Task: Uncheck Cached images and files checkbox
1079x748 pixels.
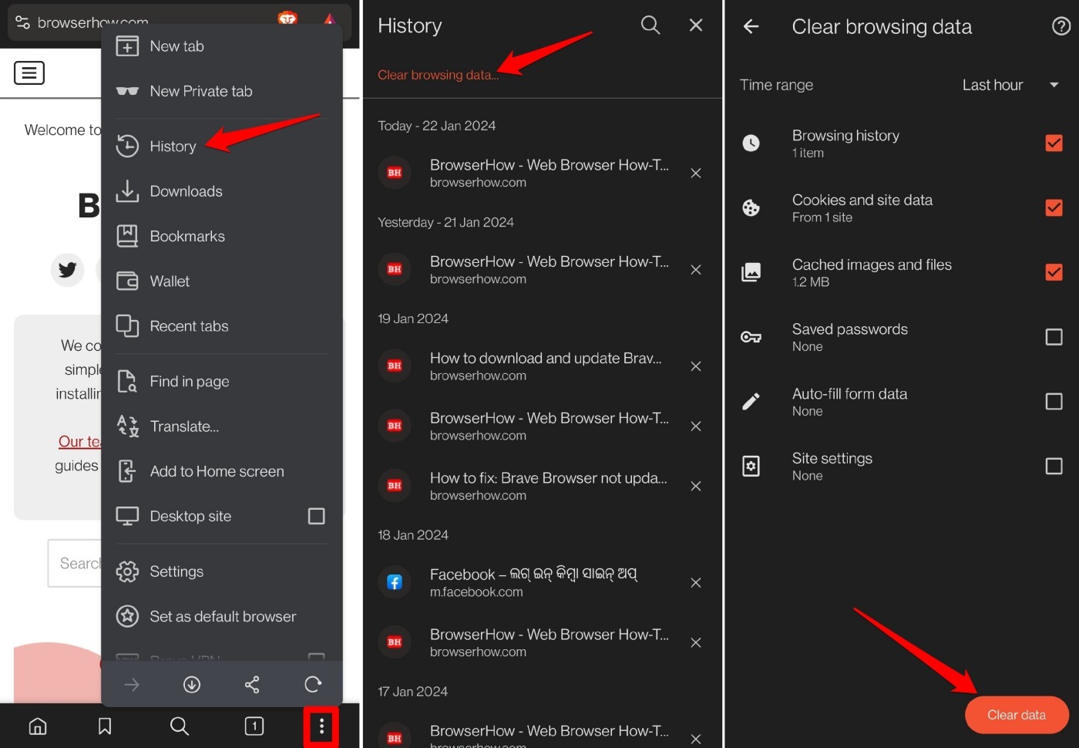Action: click(x=1054, y=272)
